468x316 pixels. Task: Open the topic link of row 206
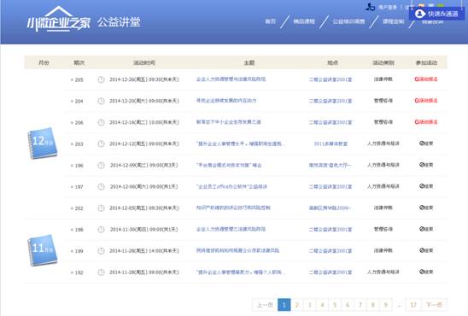click(228, 122)
